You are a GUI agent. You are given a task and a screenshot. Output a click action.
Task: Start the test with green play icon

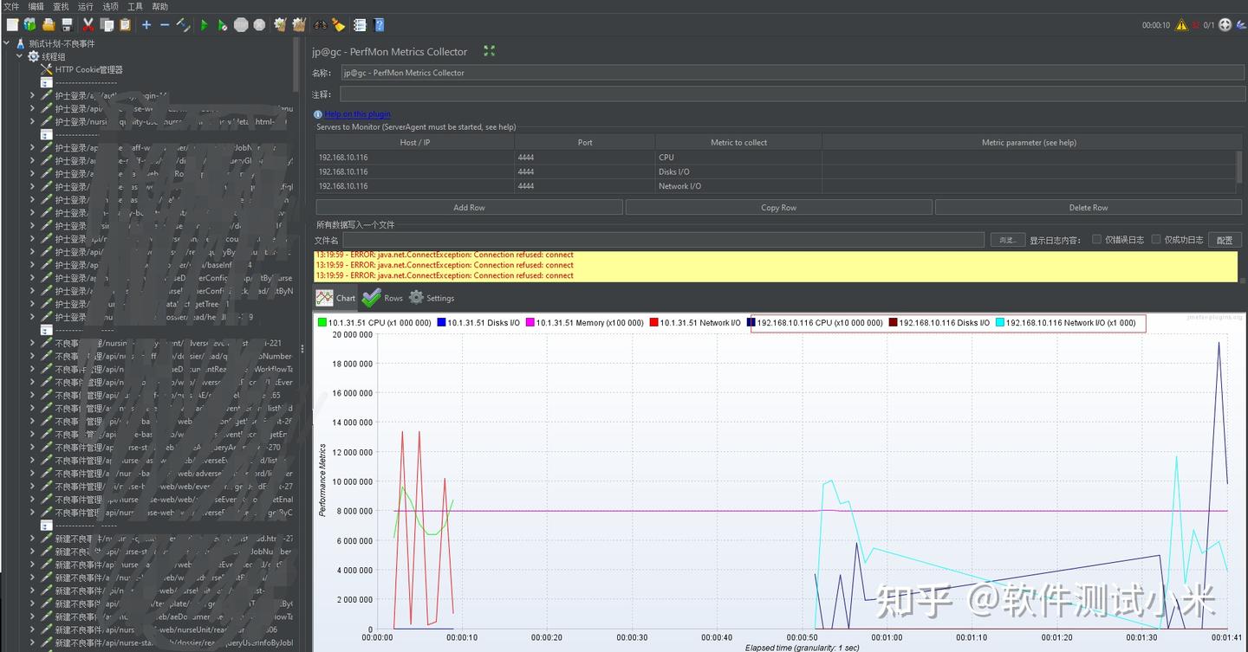pos(205,25)
